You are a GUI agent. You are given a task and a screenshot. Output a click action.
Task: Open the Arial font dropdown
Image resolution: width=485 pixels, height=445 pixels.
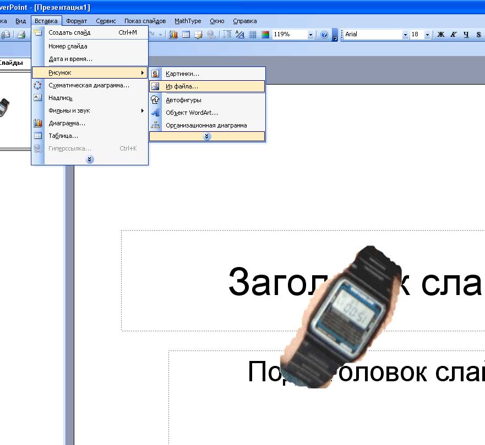pos(405,35)
